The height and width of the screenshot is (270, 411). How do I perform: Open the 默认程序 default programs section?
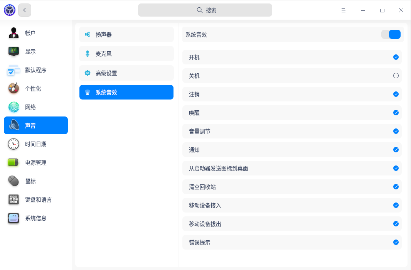35,70
